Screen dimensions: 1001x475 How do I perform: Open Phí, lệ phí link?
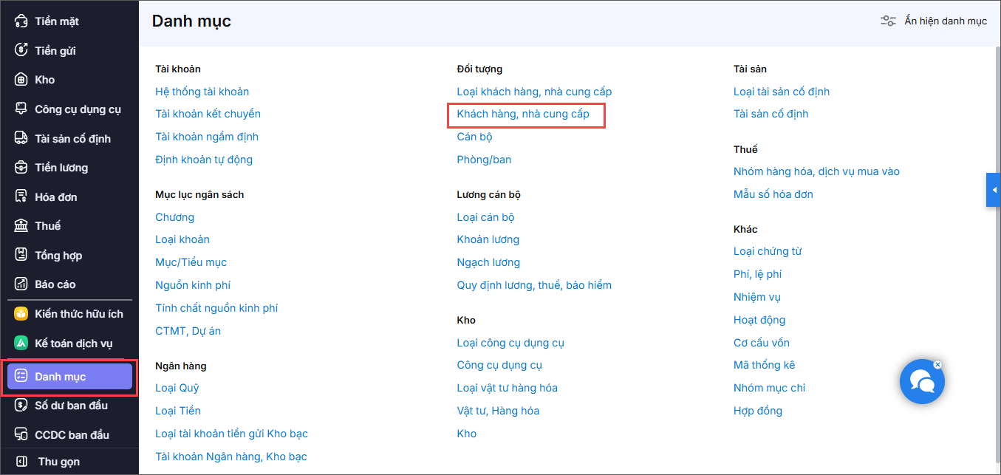click(757, 274)
